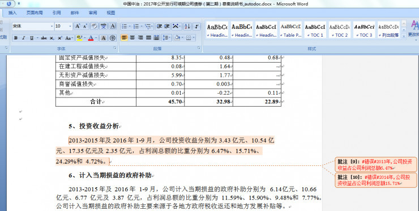The height and width of the screenshot is (211, 419).
Task: Select comment 批注 [10] balloon
Action: 376,180
